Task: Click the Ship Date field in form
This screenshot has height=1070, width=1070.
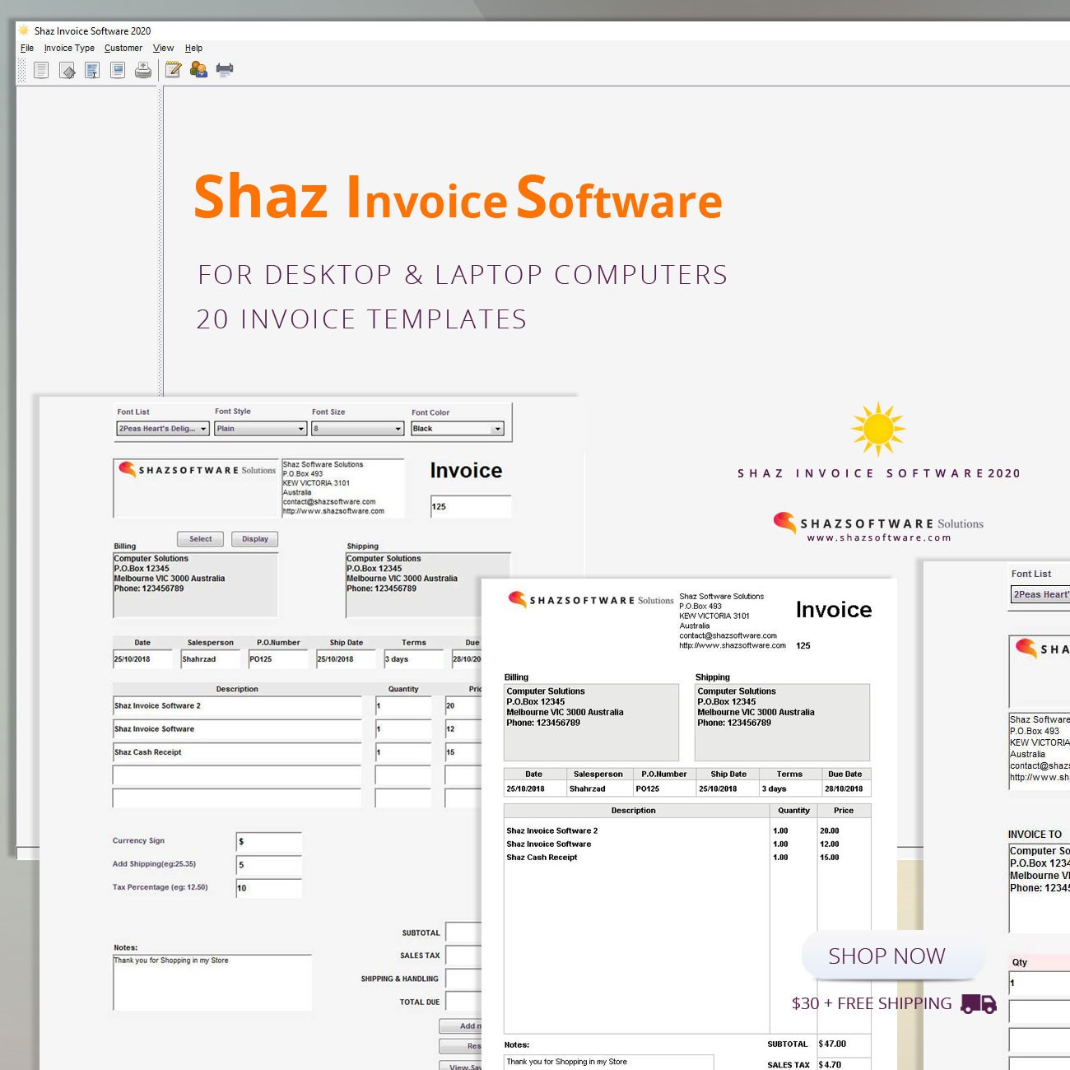Action: (347, 659)
